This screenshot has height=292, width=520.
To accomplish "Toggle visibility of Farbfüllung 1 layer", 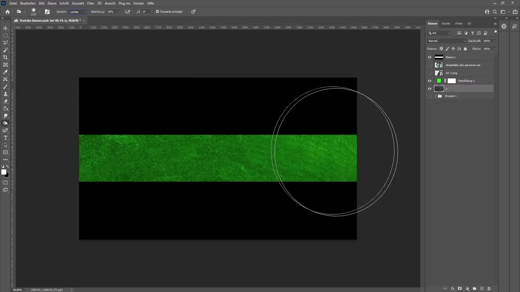I will point(430,81).
